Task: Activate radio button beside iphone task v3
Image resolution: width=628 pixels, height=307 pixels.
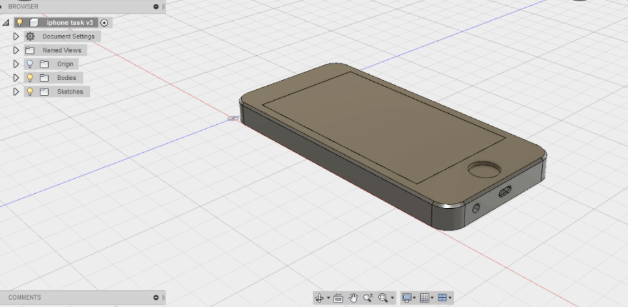Action: [x=105, y=23]
